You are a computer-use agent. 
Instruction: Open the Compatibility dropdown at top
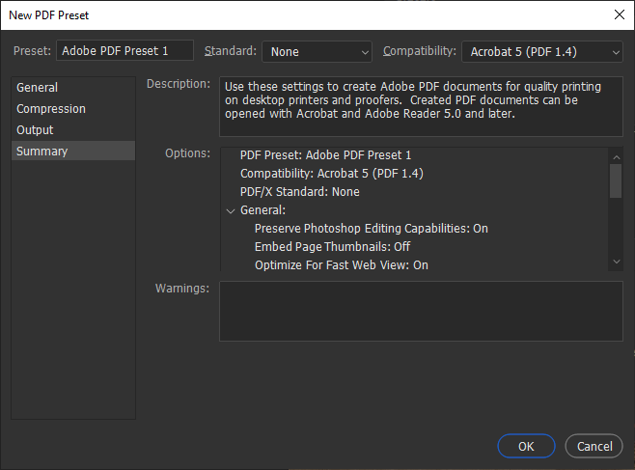541,51
